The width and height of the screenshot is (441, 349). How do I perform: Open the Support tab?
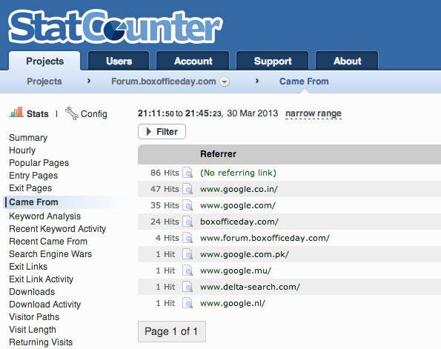tap(273, 61)
